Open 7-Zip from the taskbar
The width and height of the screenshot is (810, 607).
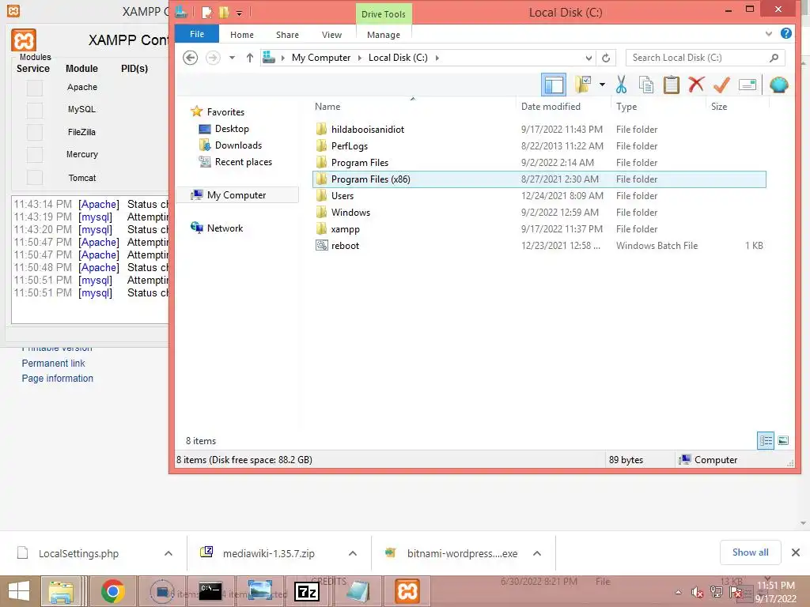coord(307,591)
